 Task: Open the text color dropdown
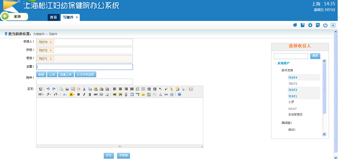pos(65,94)
